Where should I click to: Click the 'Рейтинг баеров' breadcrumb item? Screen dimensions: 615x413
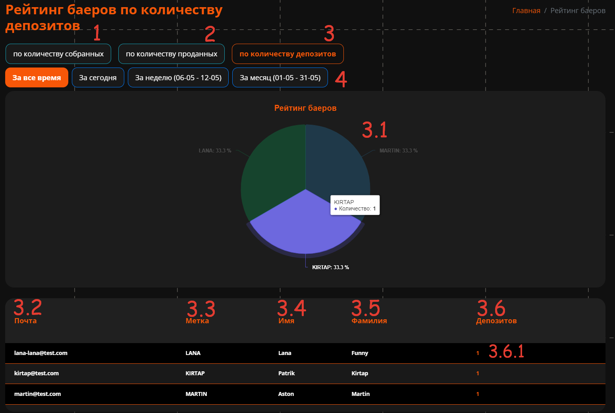(578, 11)
